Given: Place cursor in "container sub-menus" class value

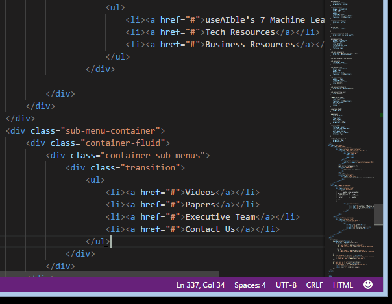Looking at the screenshot, I should tap(155, 156).
